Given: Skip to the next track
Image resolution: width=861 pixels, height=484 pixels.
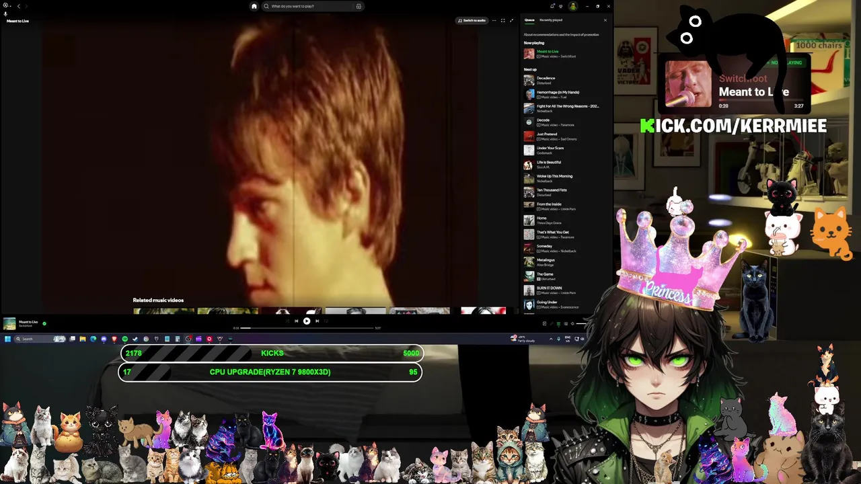Looking at the screenshot, I should (317, 321).
